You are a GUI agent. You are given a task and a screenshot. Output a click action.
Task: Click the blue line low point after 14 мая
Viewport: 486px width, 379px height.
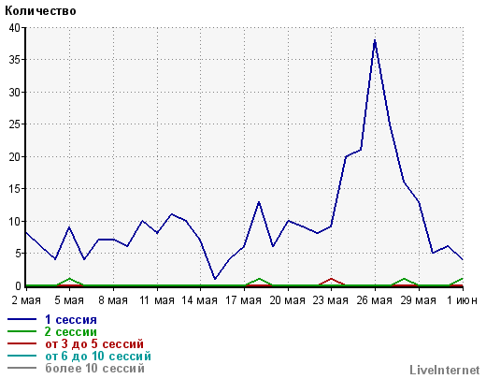tap(215, 279)
